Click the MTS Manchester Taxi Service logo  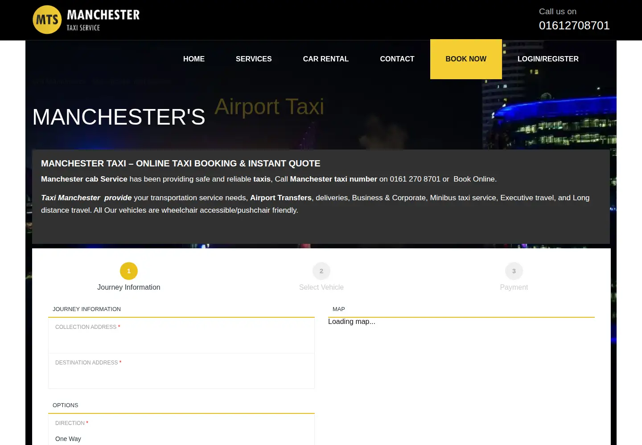tap(86, 20)
